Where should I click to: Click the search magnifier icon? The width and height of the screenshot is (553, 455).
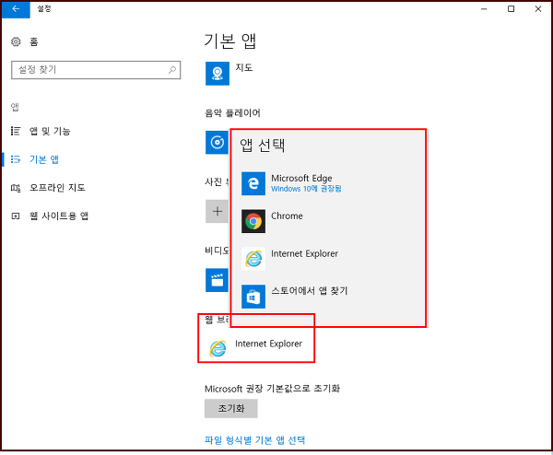[x=172, y=70]
